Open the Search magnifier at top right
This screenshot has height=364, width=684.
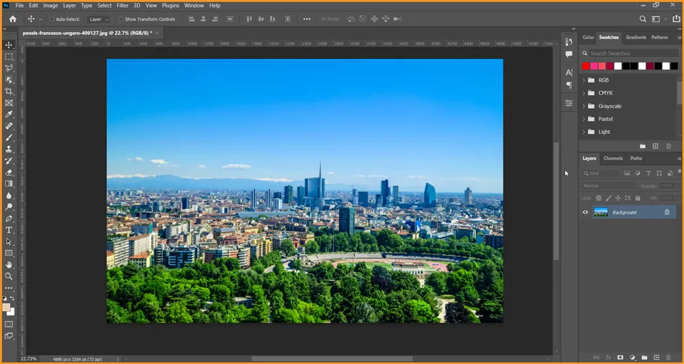click(x=642, y=18)
